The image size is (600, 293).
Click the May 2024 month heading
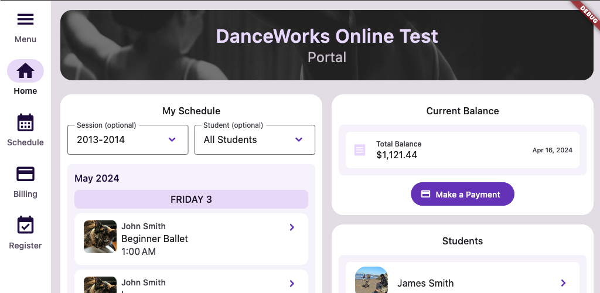coord(97,178)
